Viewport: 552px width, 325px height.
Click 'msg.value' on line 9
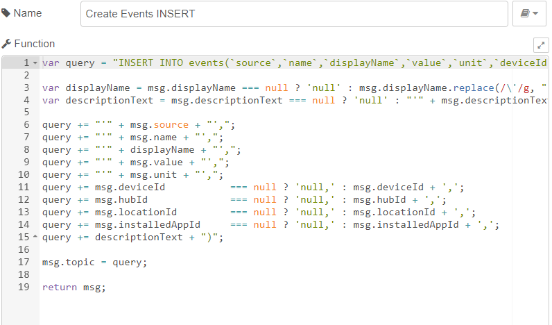point(156,162)
